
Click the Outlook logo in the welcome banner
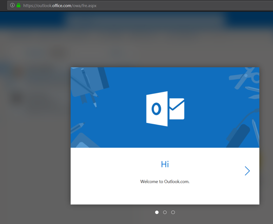(x=165, y=109)
